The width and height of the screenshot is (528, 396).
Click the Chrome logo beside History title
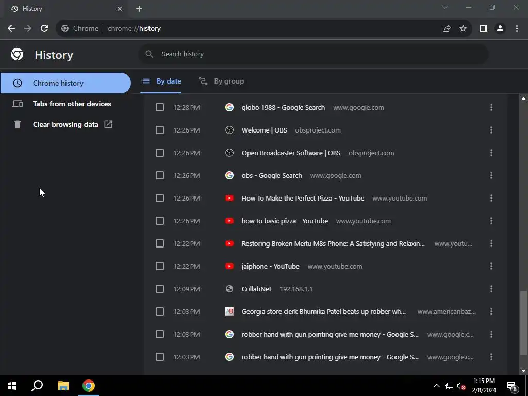coord(17,54)
